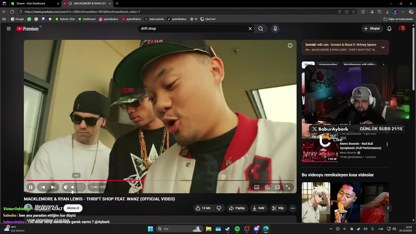
Task: Open the YouTube hamburger guide menu
Action: point(9,29)
